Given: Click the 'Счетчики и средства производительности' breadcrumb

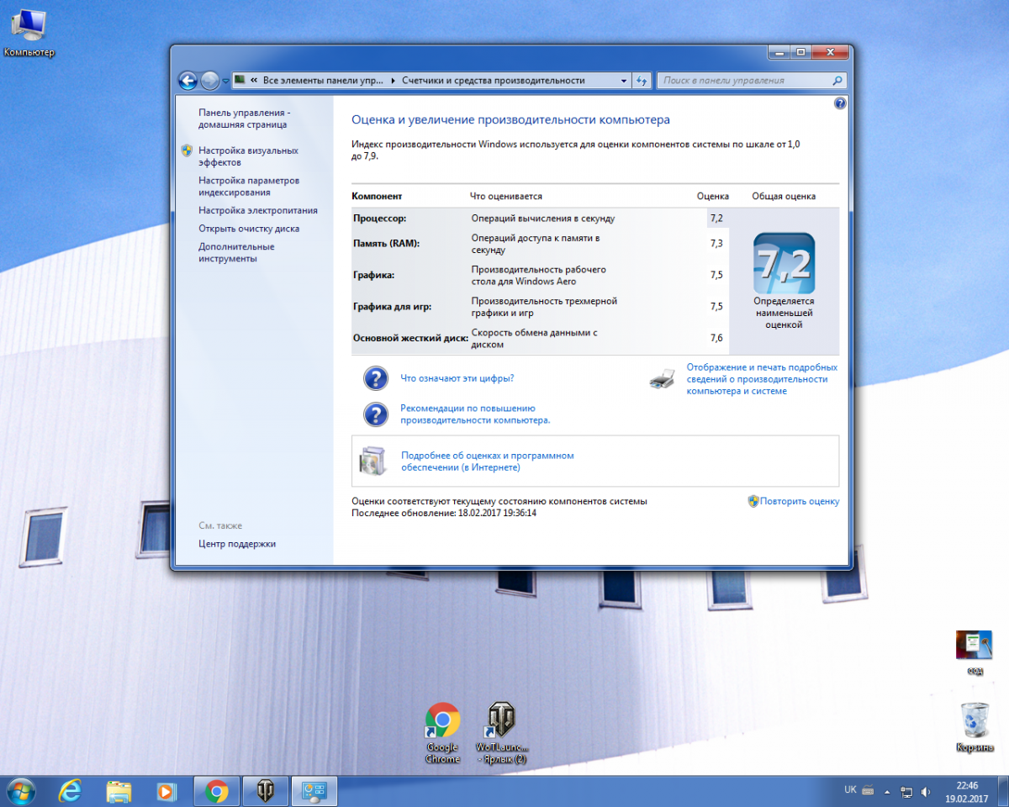Looking at the screenshot, I should coord(493,81).
